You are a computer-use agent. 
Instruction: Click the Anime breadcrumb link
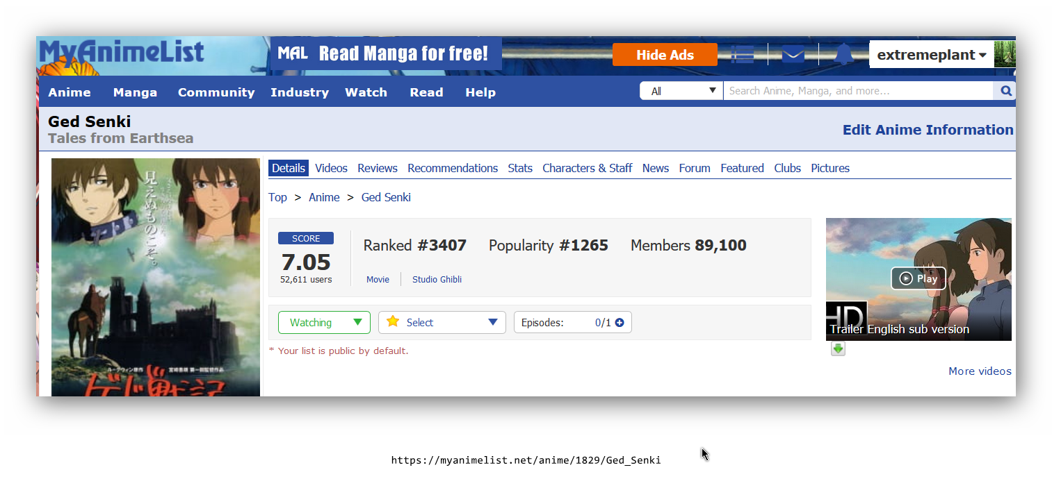coord(324,197)
